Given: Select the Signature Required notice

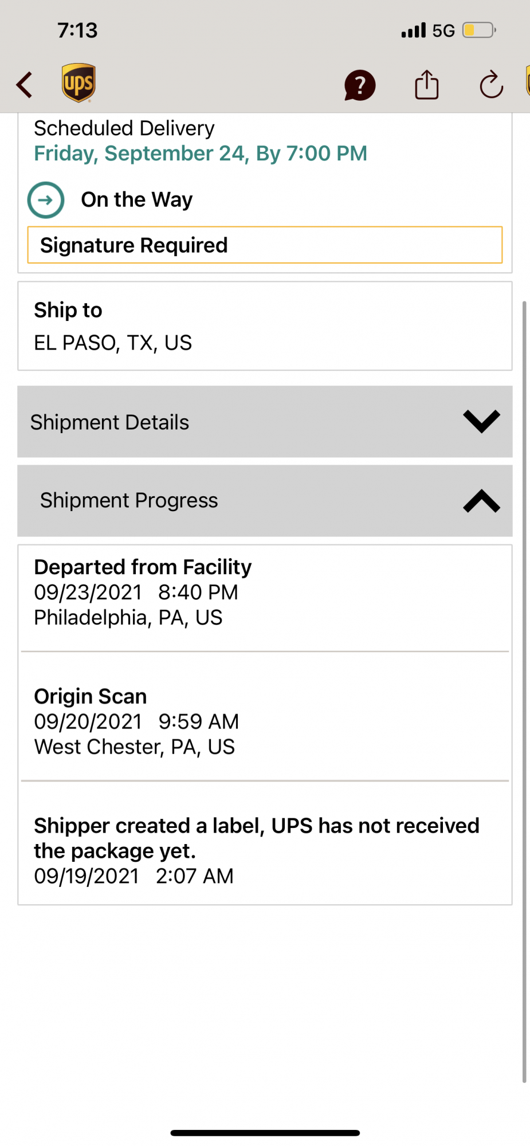Looking at the screenshot, I should (x=265, y=245).
